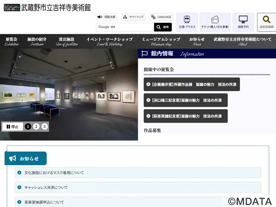The height and width of the screenshot is (207, 276).
Task: Click 武蔵野市立吉祥寺美術館 site title text
Action: [x=56, y=8]
